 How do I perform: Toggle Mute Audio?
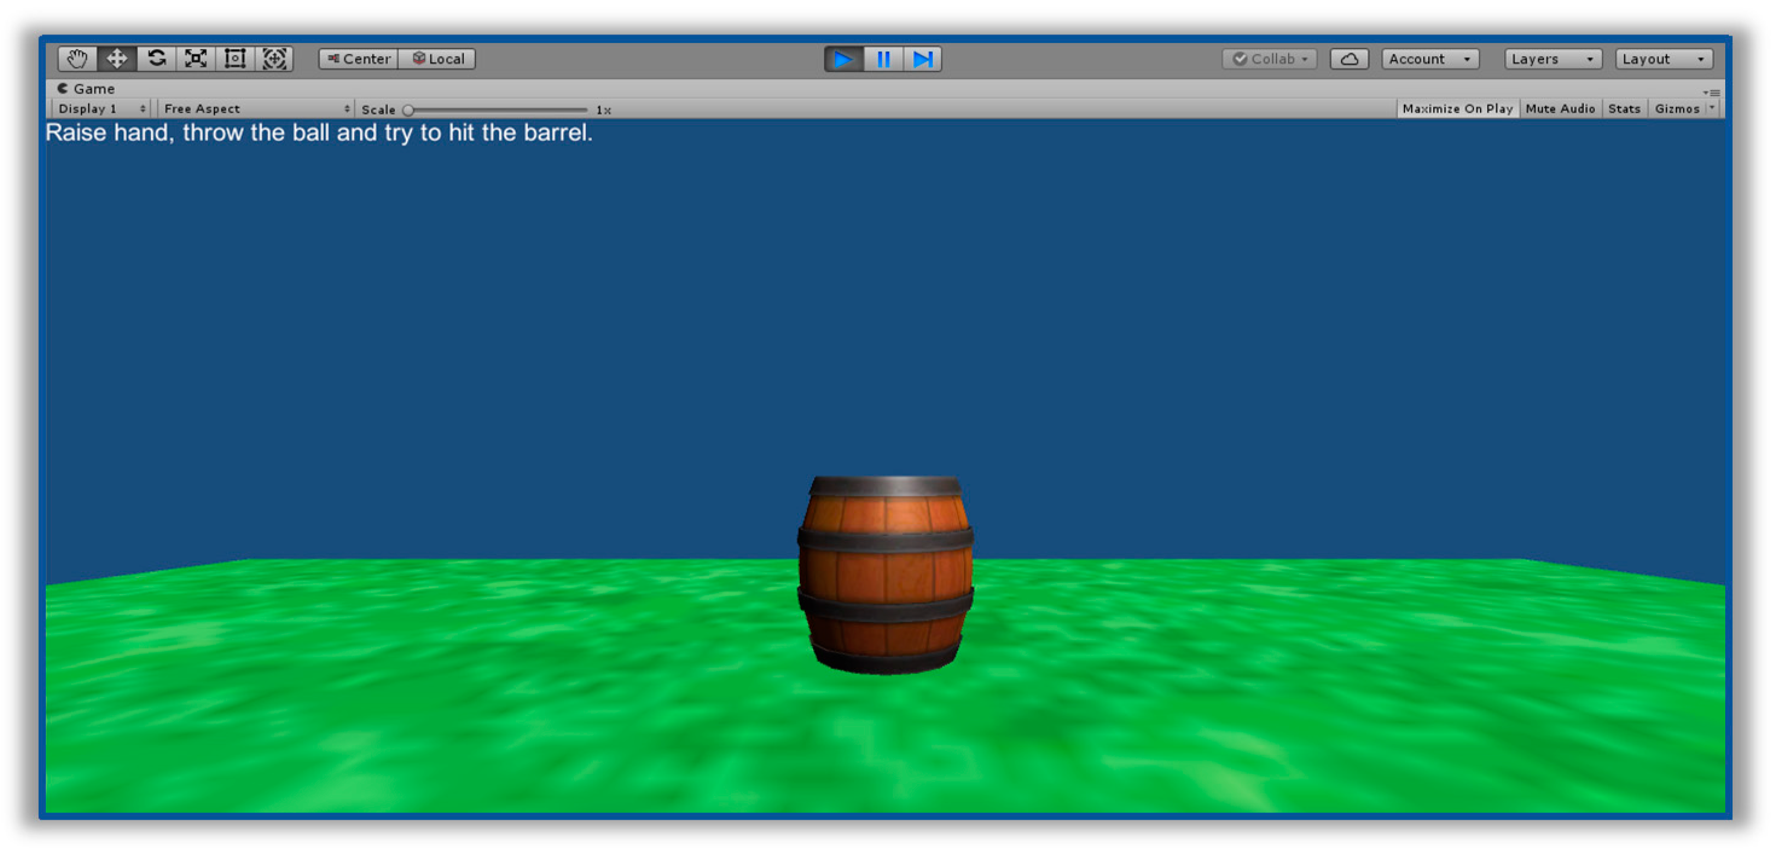[x=1560, y=109]
